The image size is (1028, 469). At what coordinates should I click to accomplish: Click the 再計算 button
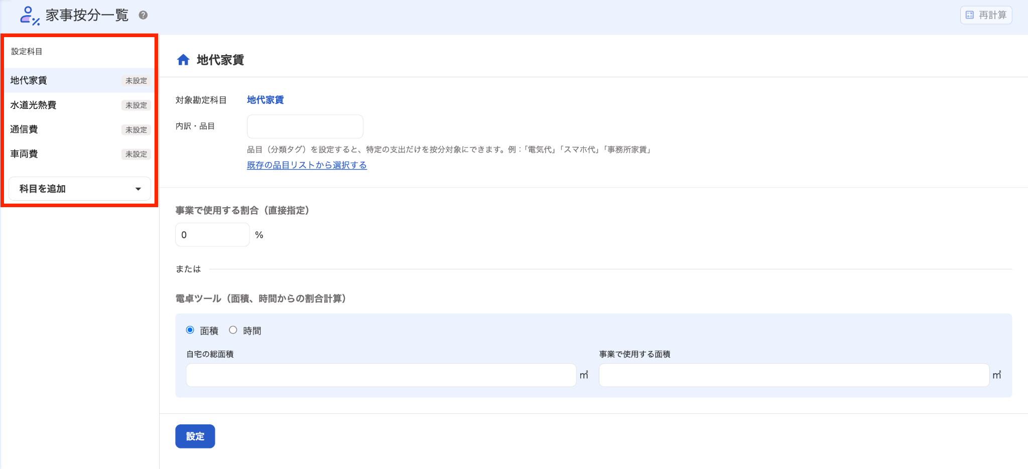986,15
